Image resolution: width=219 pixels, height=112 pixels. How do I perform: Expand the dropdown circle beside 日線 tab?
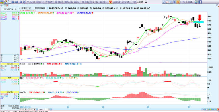[x=2, y=5]
